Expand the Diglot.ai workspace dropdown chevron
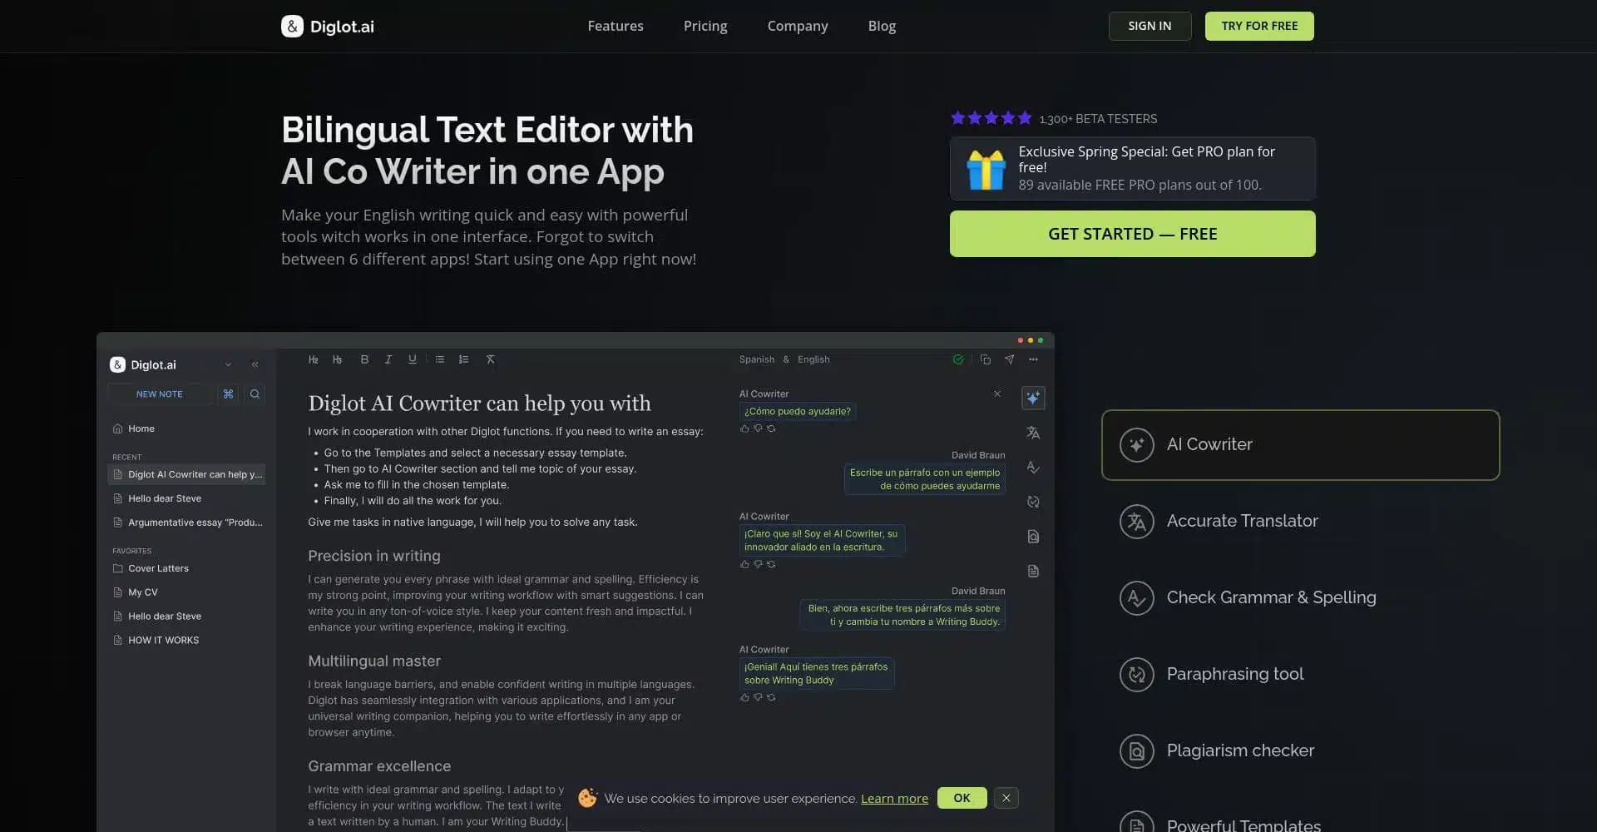The height and width of the screenshot is (832, 1597). click(228, 364)
